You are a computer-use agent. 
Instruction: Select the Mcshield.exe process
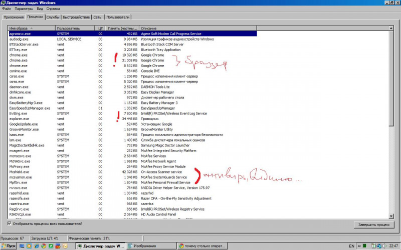[x=132, y=172]
